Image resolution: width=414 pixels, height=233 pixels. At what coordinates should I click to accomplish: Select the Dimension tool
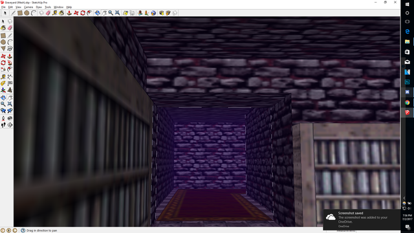pos(10,77)
